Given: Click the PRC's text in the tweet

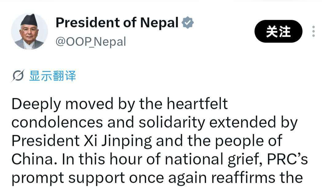Looking at the screenshot, I should pos(287,159).
